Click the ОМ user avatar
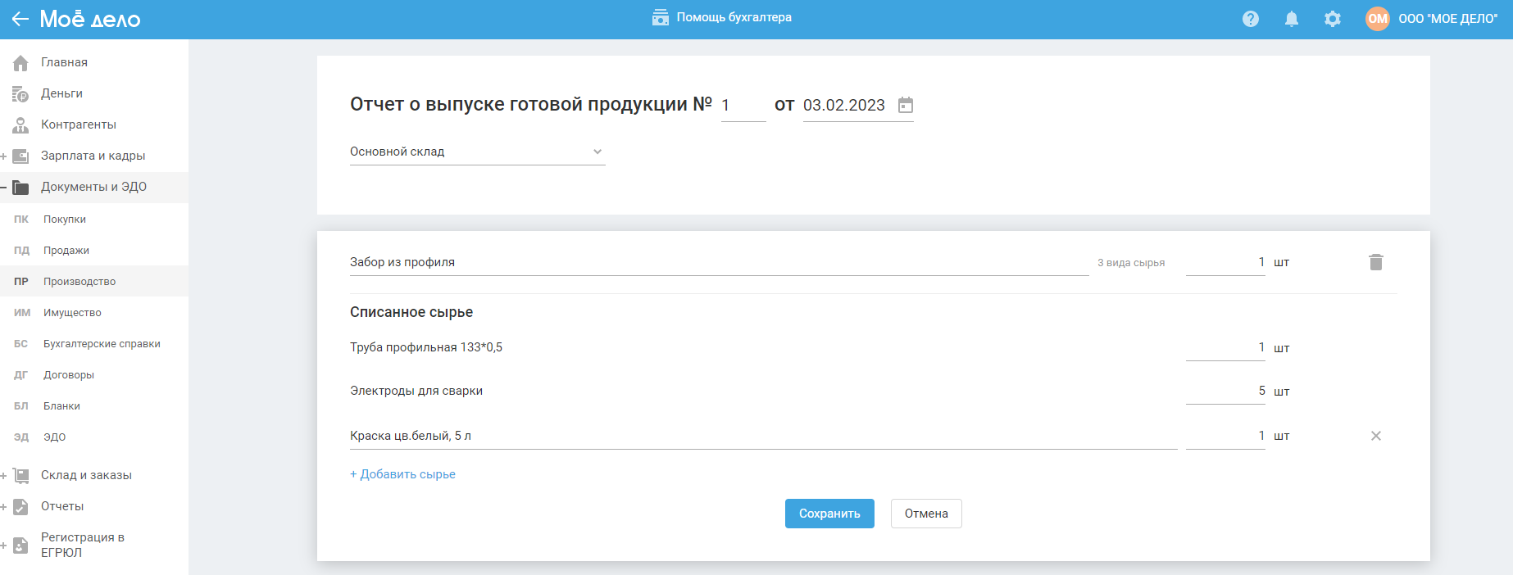Image resolution: width=1513 pixels, height=575 pixels. [x=1378, y=19]
